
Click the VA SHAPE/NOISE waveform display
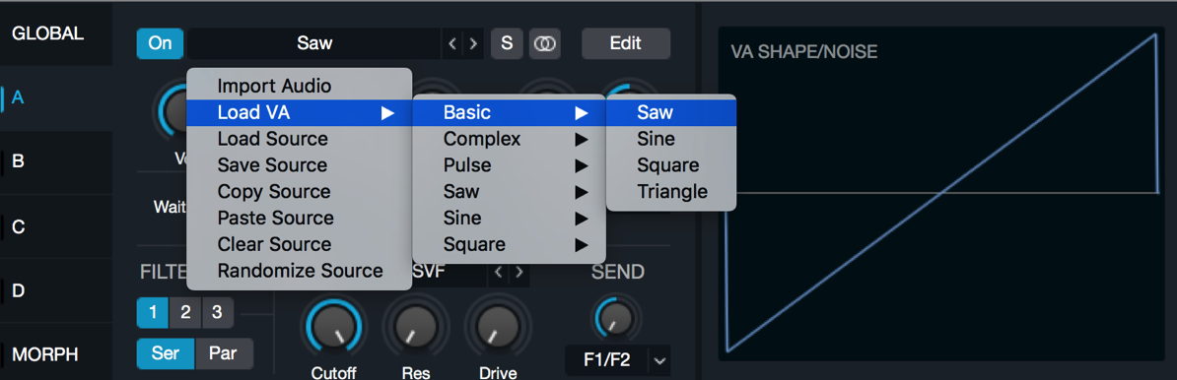pos(941,193)
